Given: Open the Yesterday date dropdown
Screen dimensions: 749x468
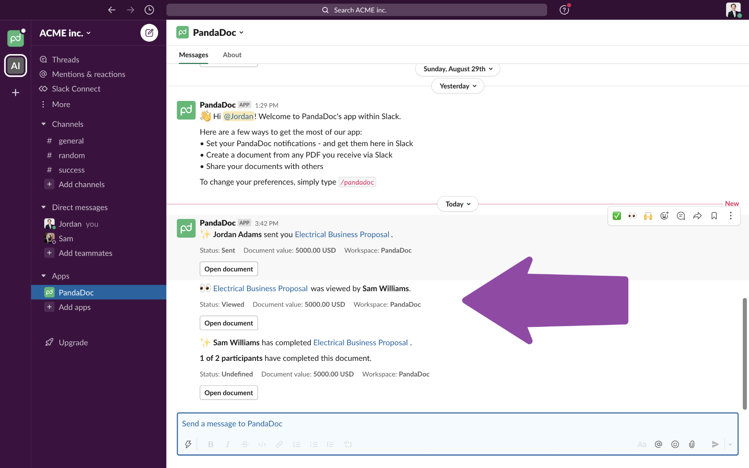Looking at the screenshot, I should [x=458, y=86].
